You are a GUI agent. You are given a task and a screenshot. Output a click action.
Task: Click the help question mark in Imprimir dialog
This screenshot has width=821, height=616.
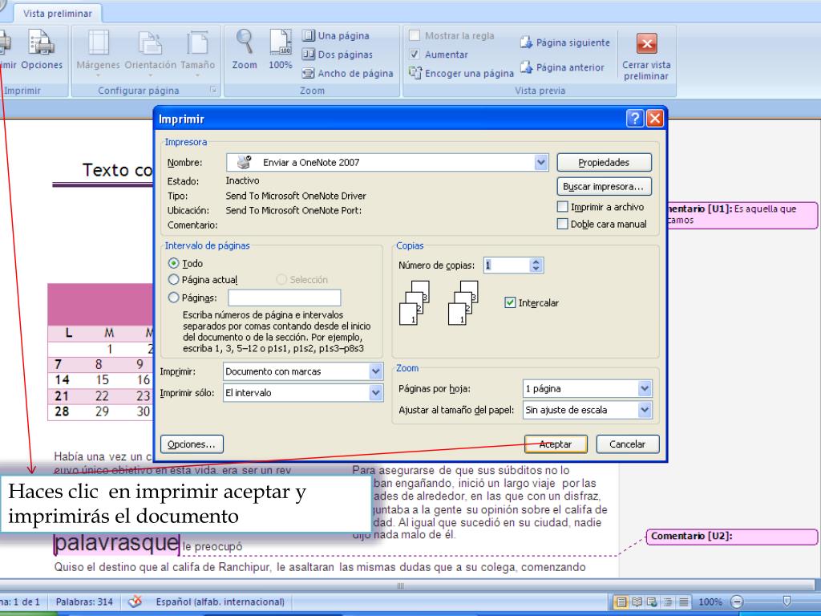pos(635,119)
